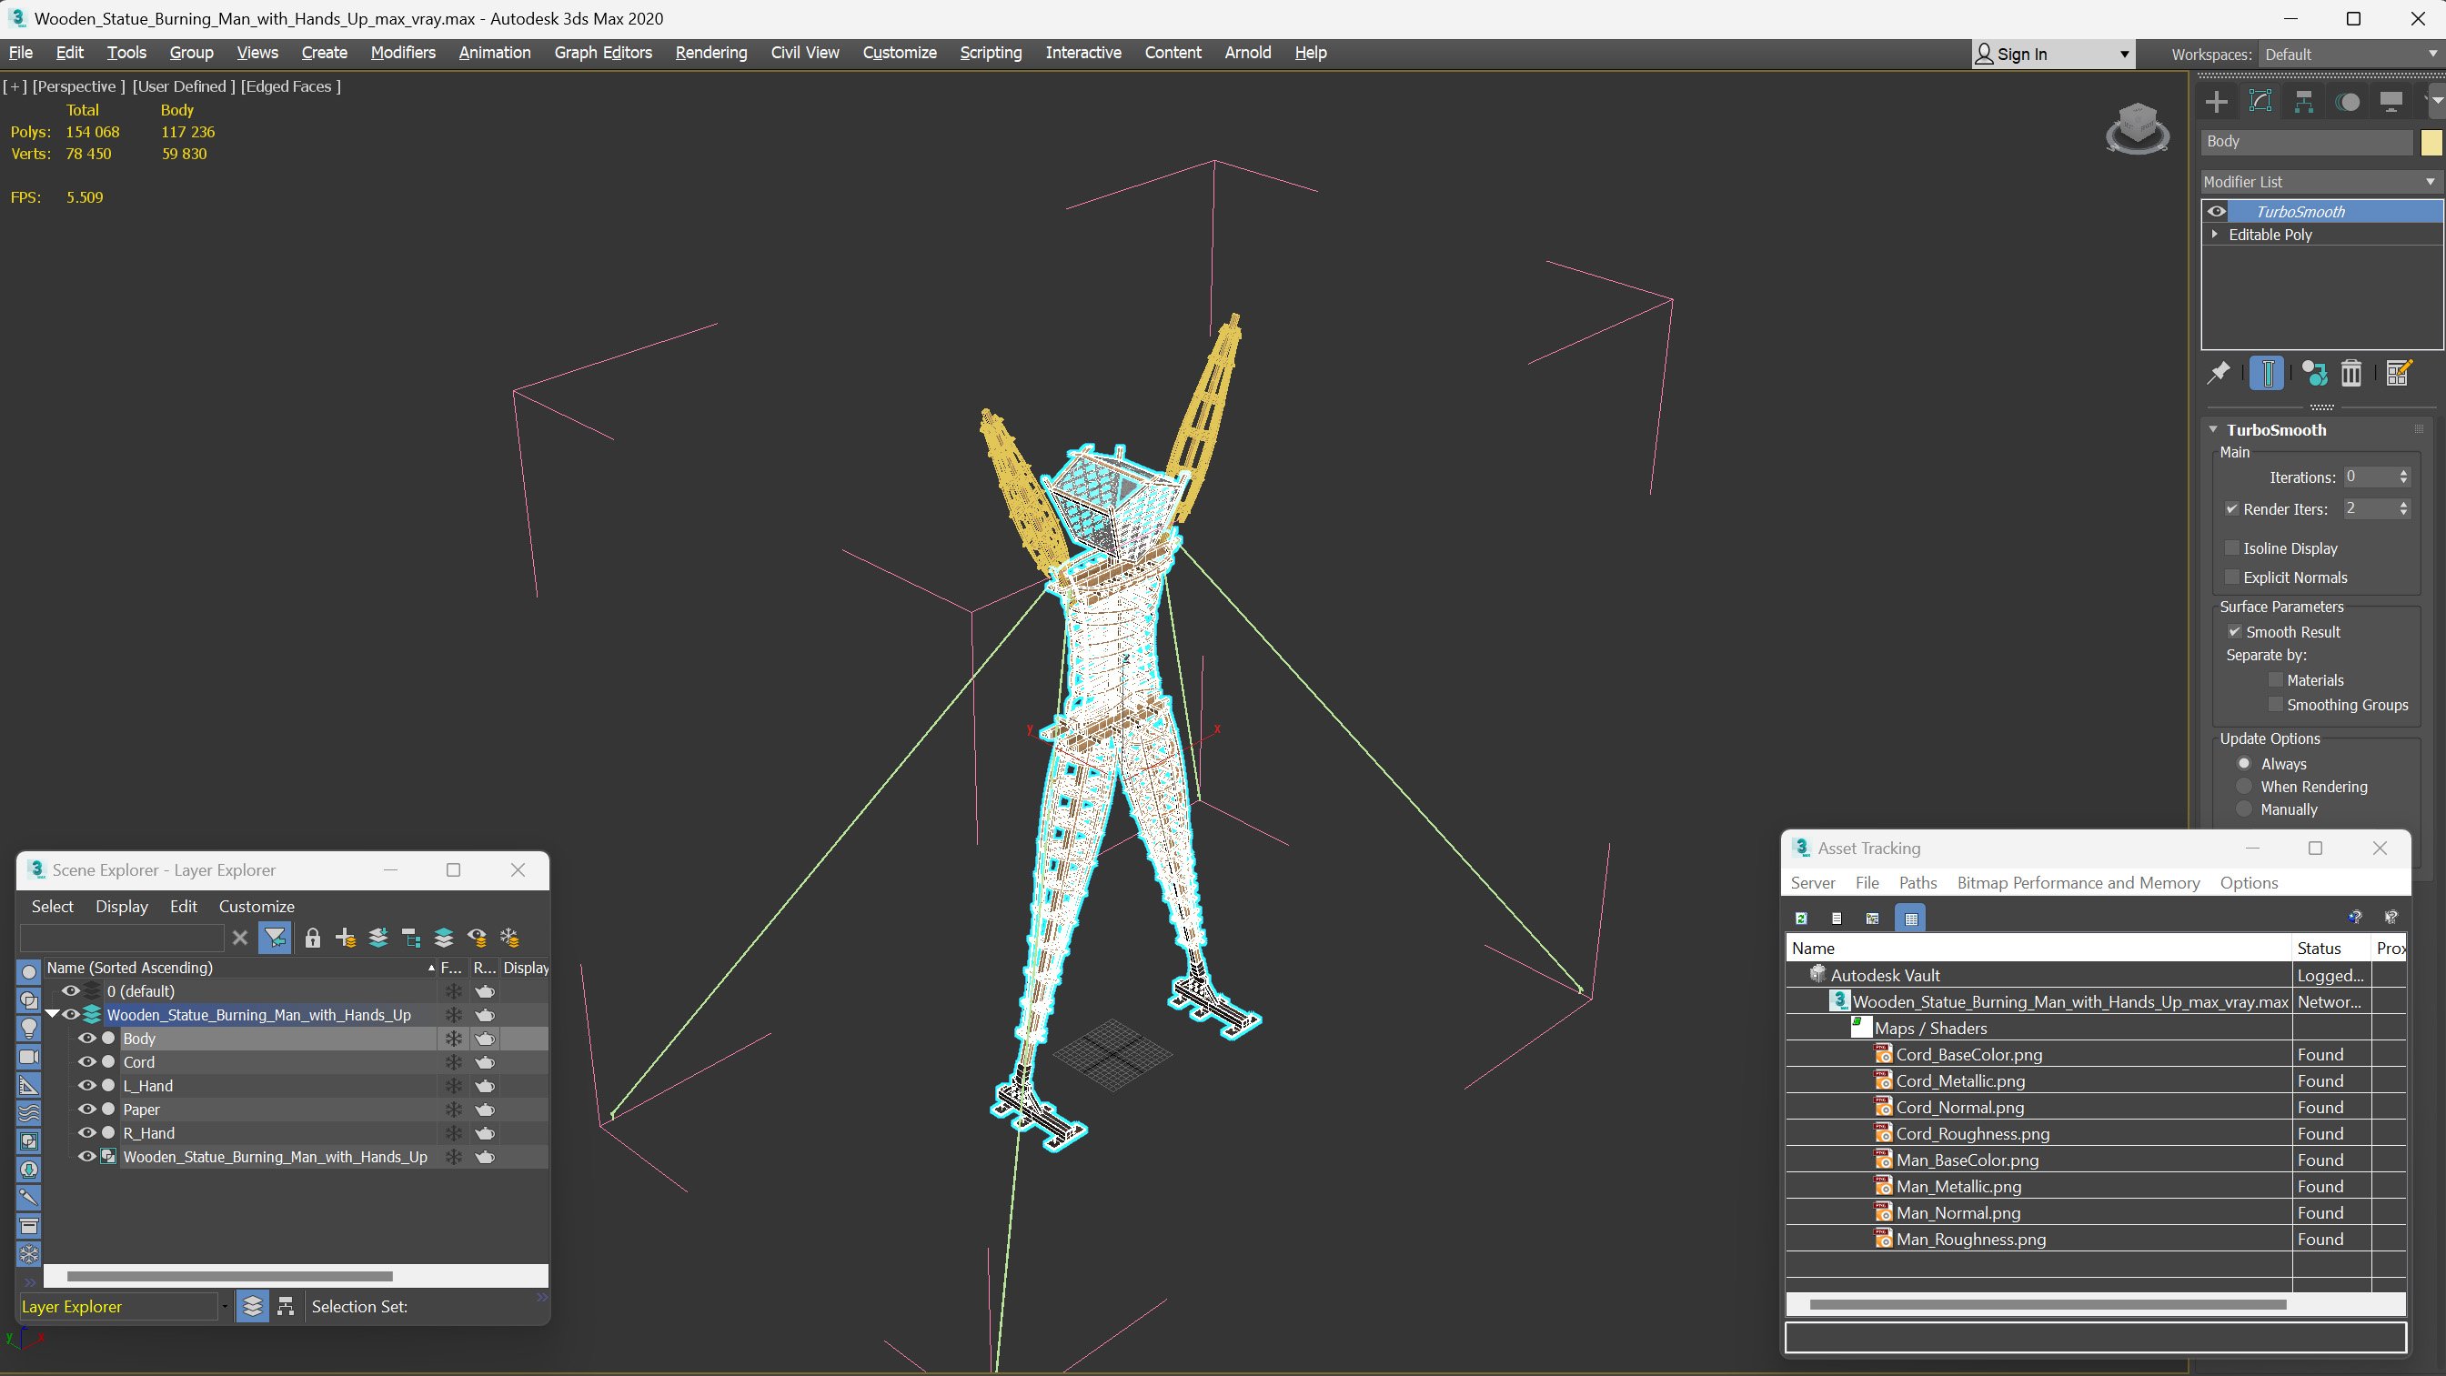Click the Body object name field
The image size is (2446, 1376).
[x=2306, y=142]
